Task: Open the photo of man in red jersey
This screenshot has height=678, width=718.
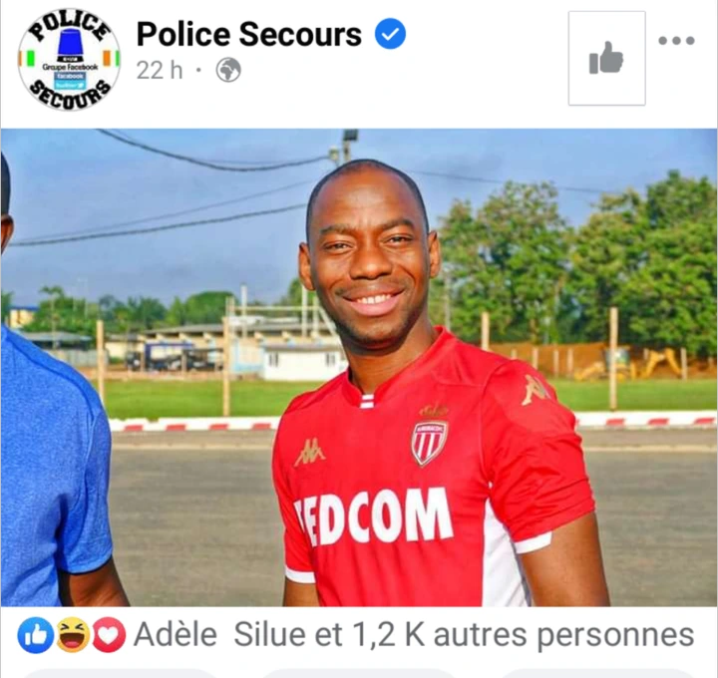Action: (359, 368)
